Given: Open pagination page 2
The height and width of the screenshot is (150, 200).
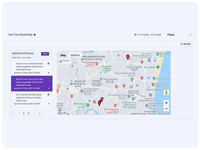Looking at the screenshot, I should coord(24,113).
